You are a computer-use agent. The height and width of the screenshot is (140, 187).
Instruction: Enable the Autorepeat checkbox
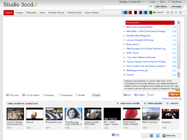pos(60,95)
